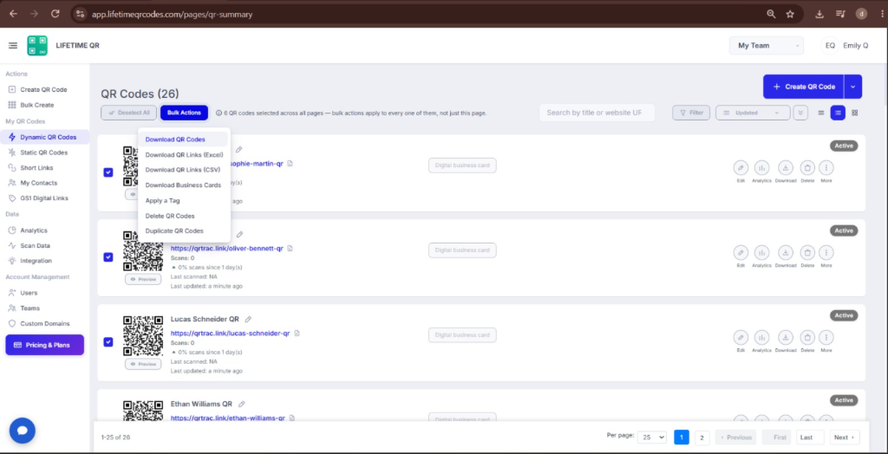Select Duplicate QR Codes menu item

[x=184, y=231]
